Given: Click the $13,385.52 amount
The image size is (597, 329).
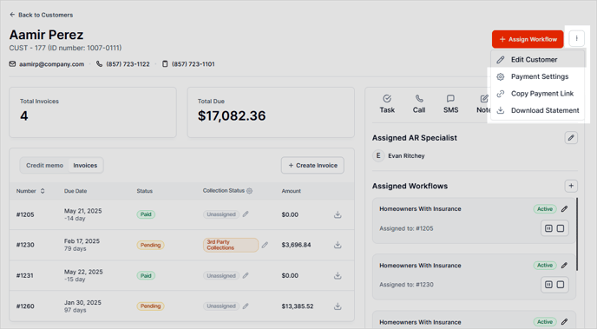Looking at the screenshot, I should [298, 306].
